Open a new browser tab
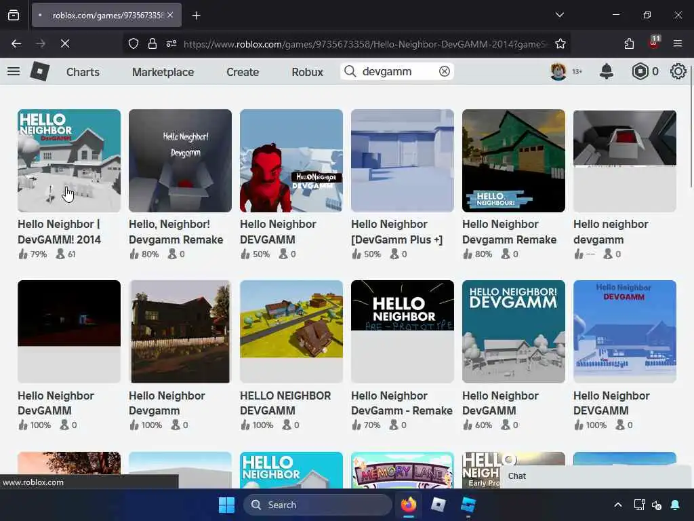The height and width of the screenshot is (521, 694). click(x=196, y=16)
